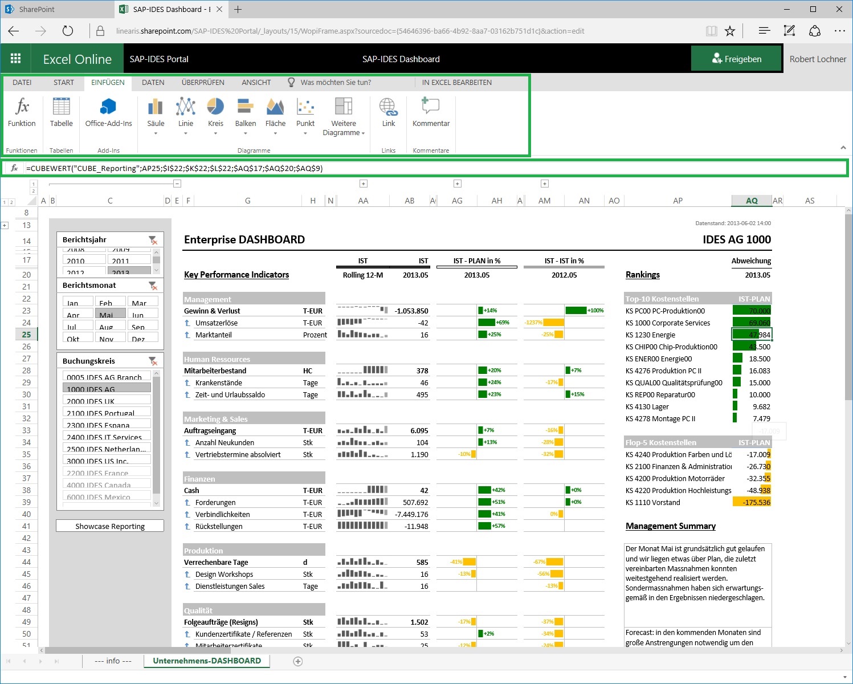The height and width of the screenshot is (684, 853).
Task: Insert a table using Tabelle icon
Action: point(61,112)
